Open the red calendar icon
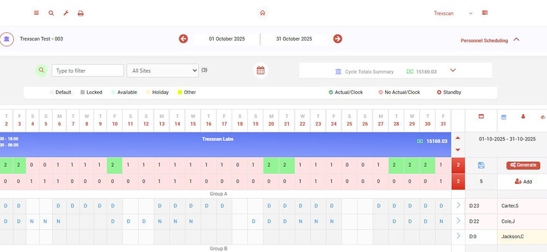The height and width of the screenshot is (252, 547). coord(260,71)
